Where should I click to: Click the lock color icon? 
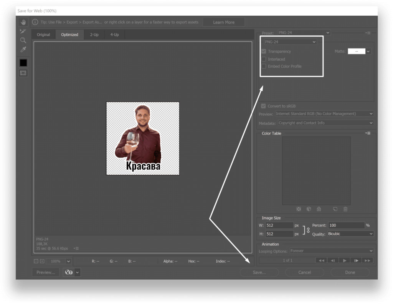pyautogui.click(x=319, y=209)
